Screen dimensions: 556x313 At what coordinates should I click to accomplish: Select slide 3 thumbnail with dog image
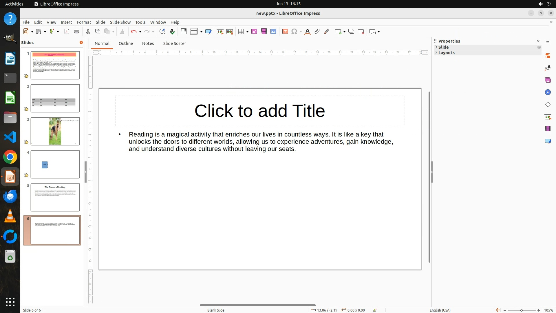coord(55,131)
